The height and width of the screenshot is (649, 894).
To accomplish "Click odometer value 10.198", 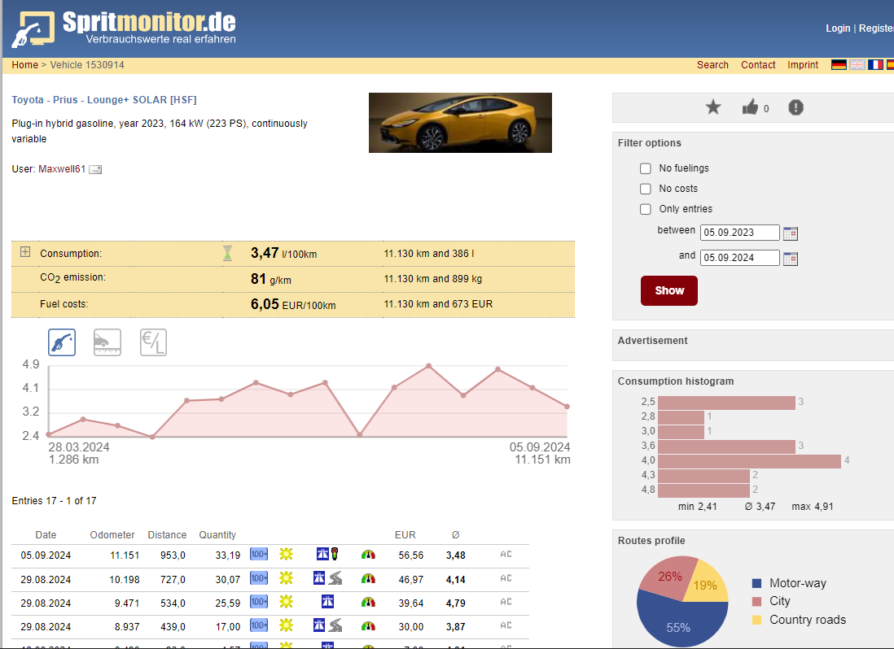I will click(x=125, y=580).
